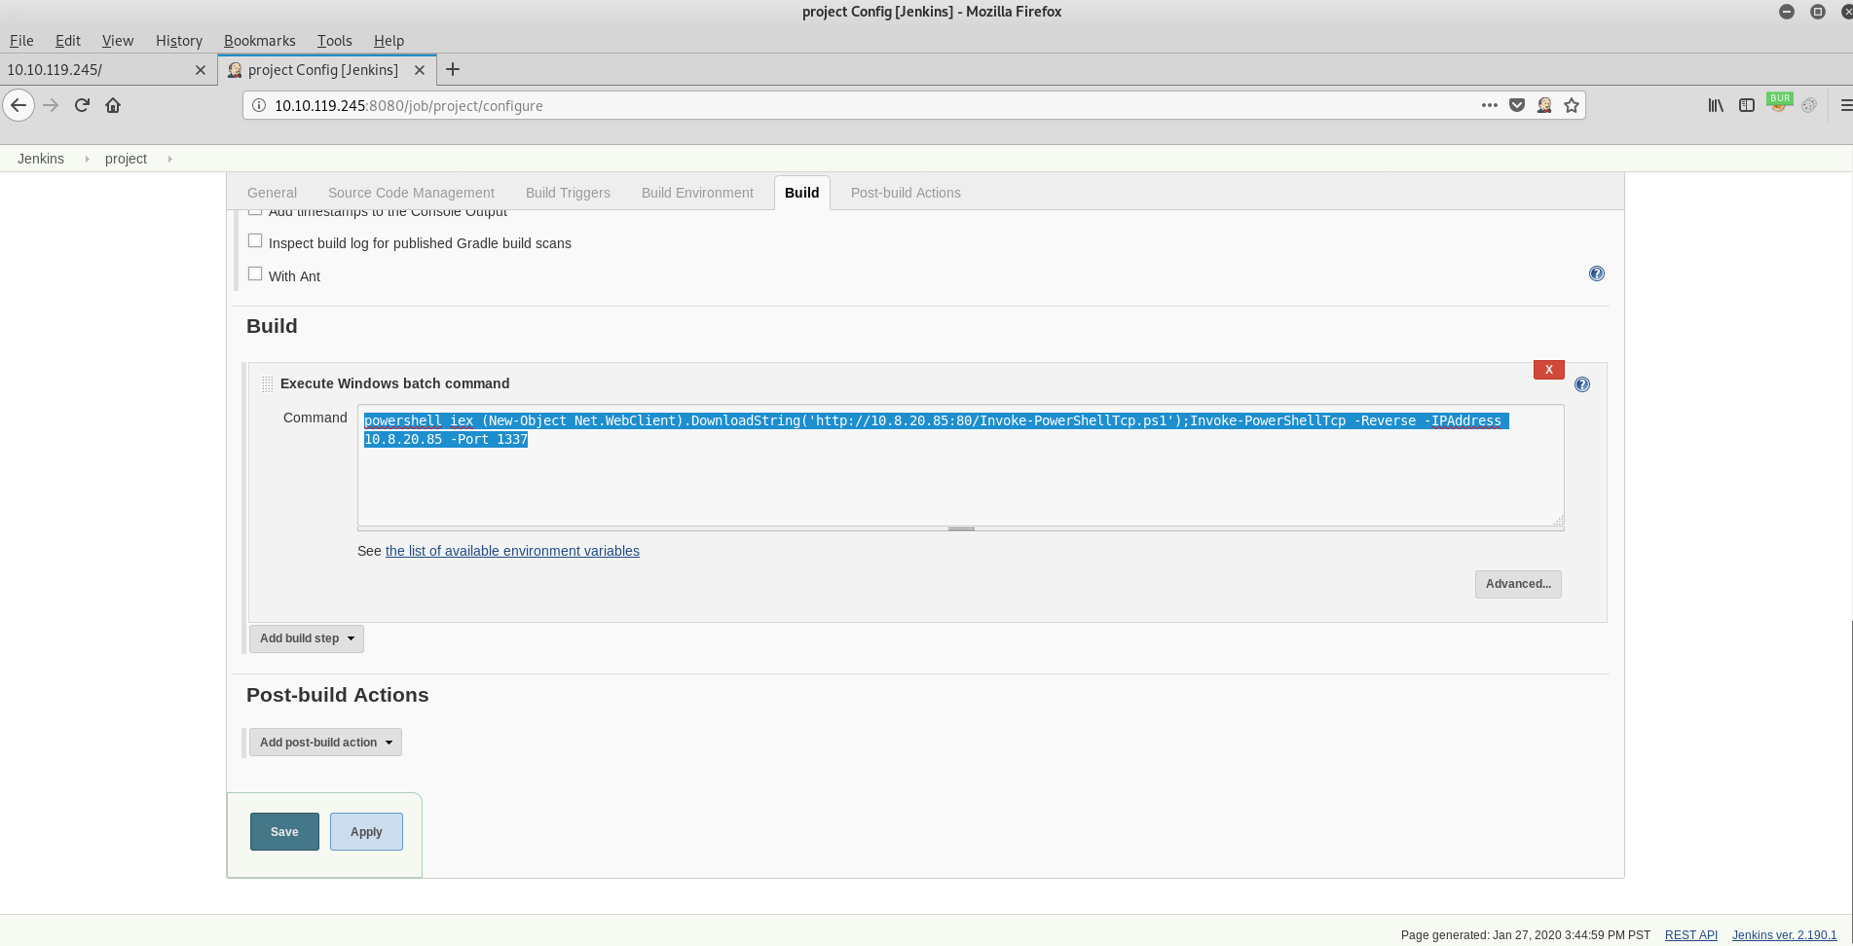1853x946 pixels.
Task: Select the Build tab
Action: coord(802,193)
